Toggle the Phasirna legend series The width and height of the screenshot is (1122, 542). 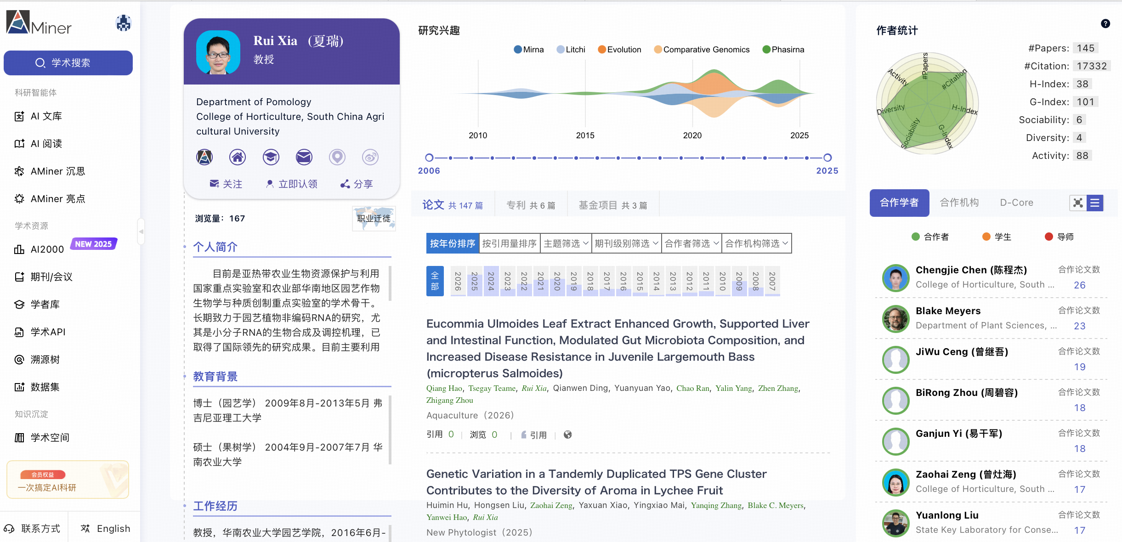[783, 50]
